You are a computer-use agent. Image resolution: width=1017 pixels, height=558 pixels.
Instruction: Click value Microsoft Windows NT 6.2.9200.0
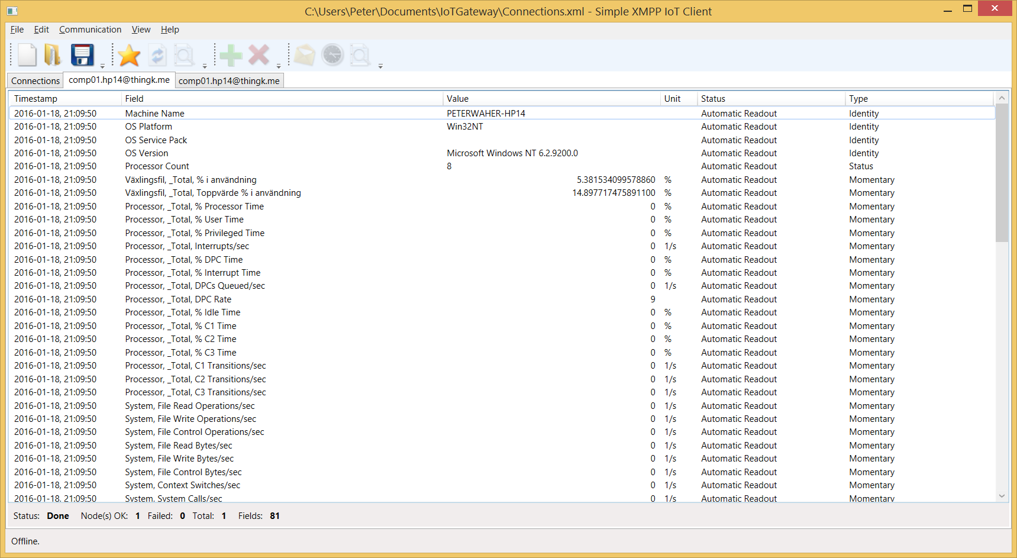click(512, 153)
